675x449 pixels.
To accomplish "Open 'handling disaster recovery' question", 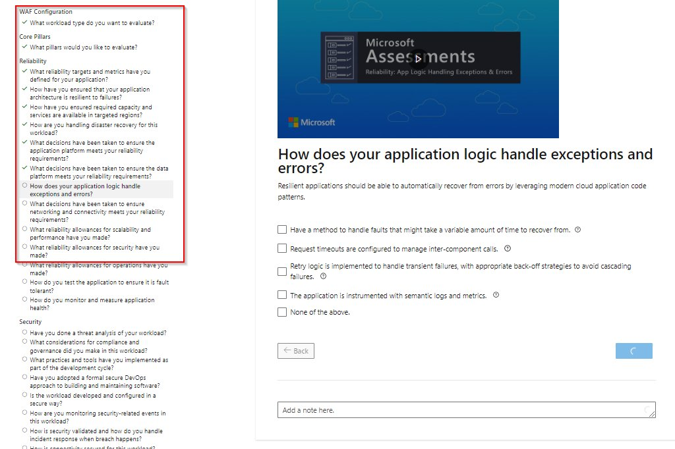I will [x=94, y=128].
